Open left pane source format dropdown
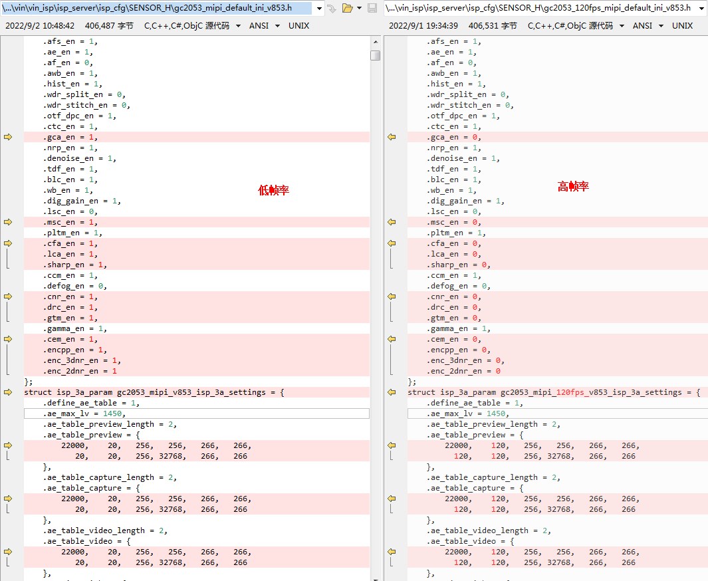This screenshot has width=708, height=581. [239, 26]
